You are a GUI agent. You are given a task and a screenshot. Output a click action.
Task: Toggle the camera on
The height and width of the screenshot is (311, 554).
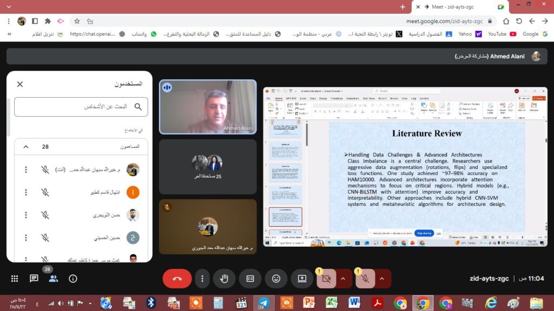(x=326, y=279)
